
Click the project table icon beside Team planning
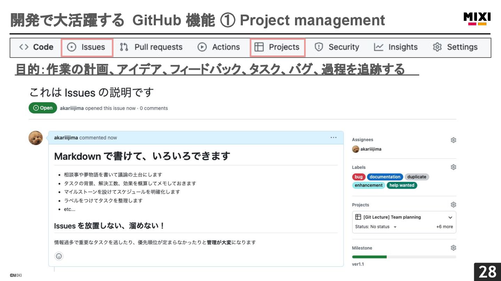[x=358, y=217]
